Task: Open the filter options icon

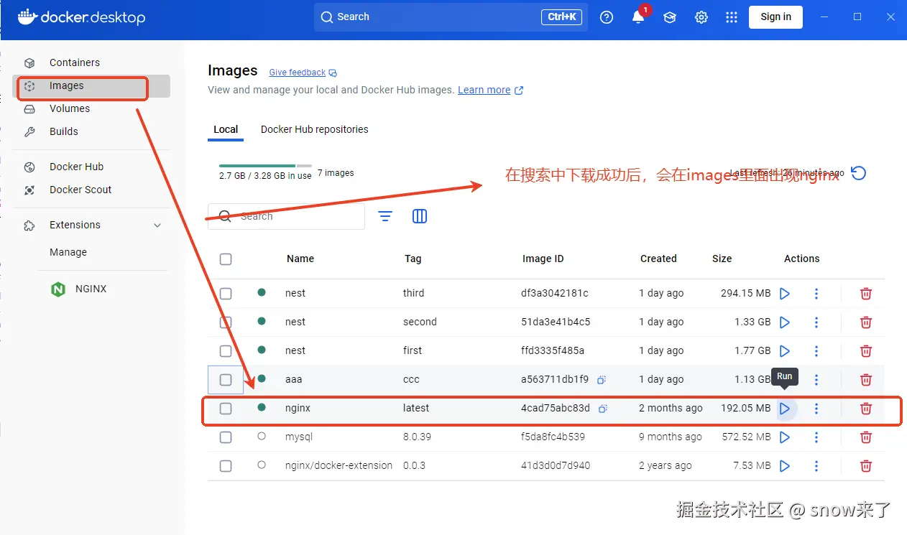Action: point(385,216)
